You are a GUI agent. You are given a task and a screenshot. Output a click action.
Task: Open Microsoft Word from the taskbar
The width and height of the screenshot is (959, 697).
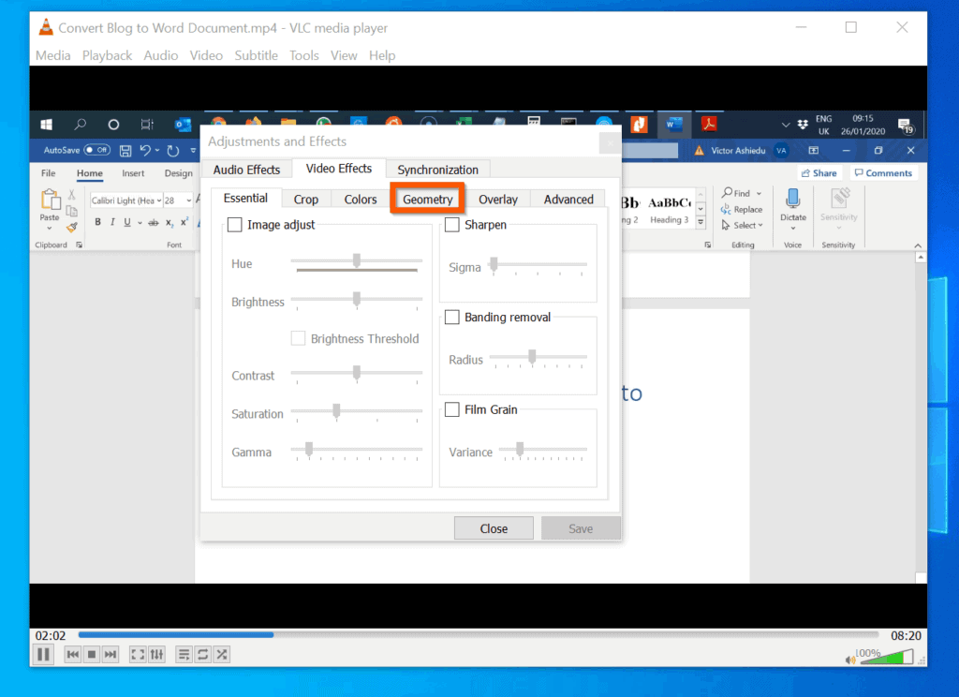[673, 123]
